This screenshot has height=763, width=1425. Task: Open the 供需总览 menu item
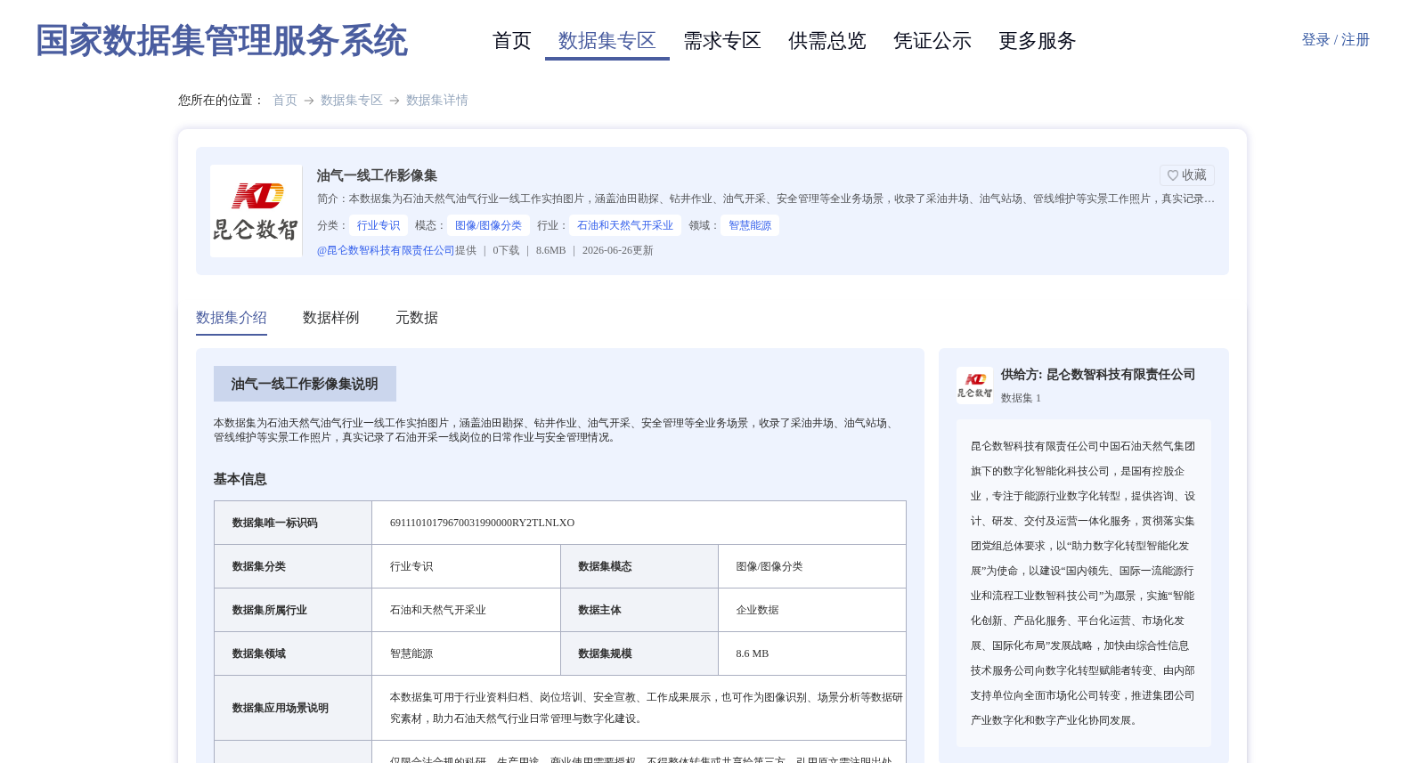(x=826, y=41)
